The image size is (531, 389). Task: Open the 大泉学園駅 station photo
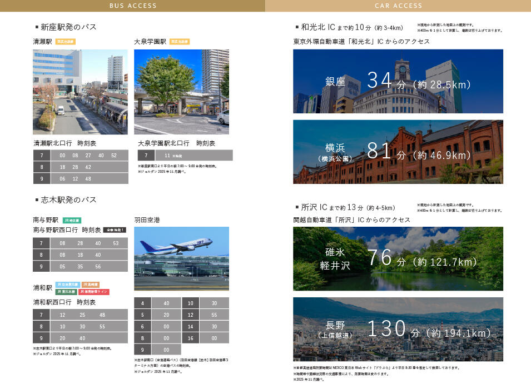(181, 92)
